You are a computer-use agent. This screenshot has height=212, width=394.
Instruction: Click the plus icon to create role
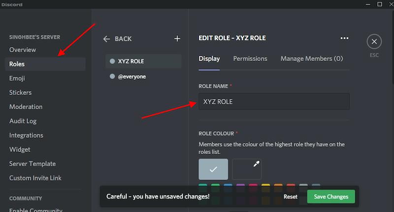177,39
